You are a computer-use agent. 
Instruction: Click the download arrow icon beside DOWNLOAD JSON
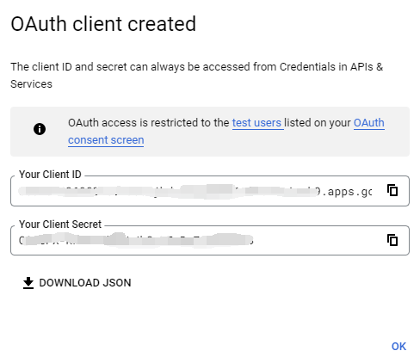click(28, 283)
